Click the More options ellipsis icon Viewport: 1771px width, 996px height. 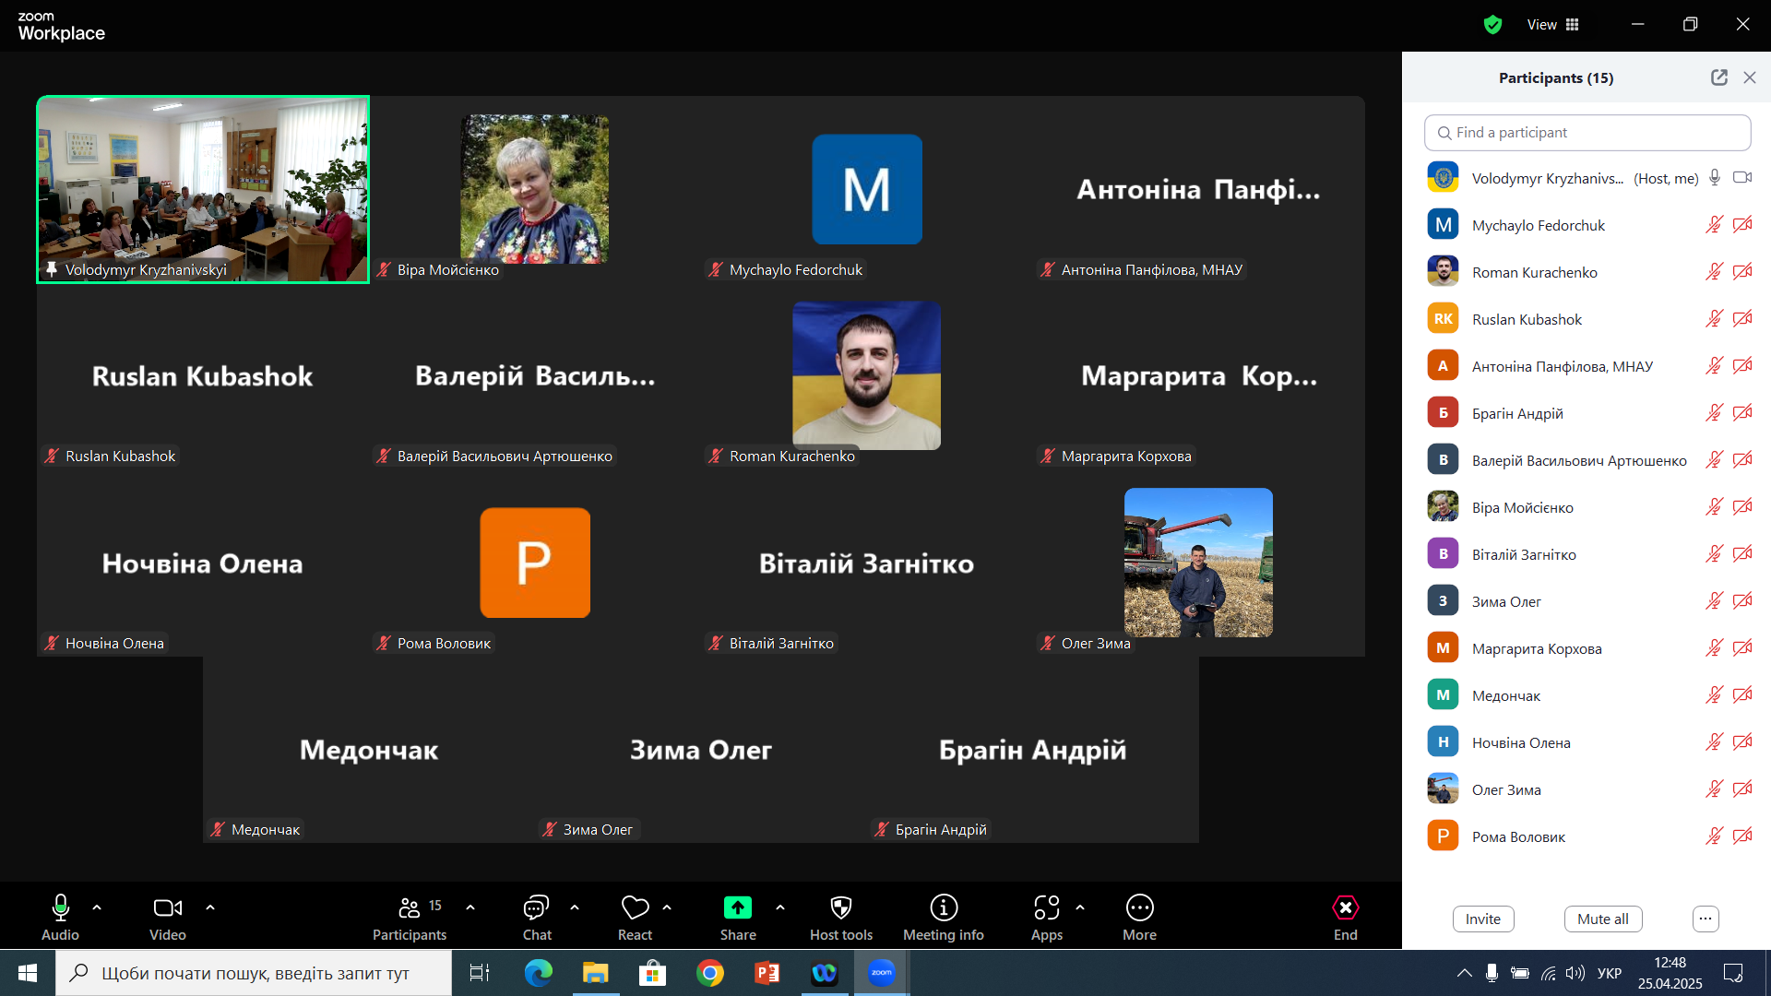pos(1139,908)
